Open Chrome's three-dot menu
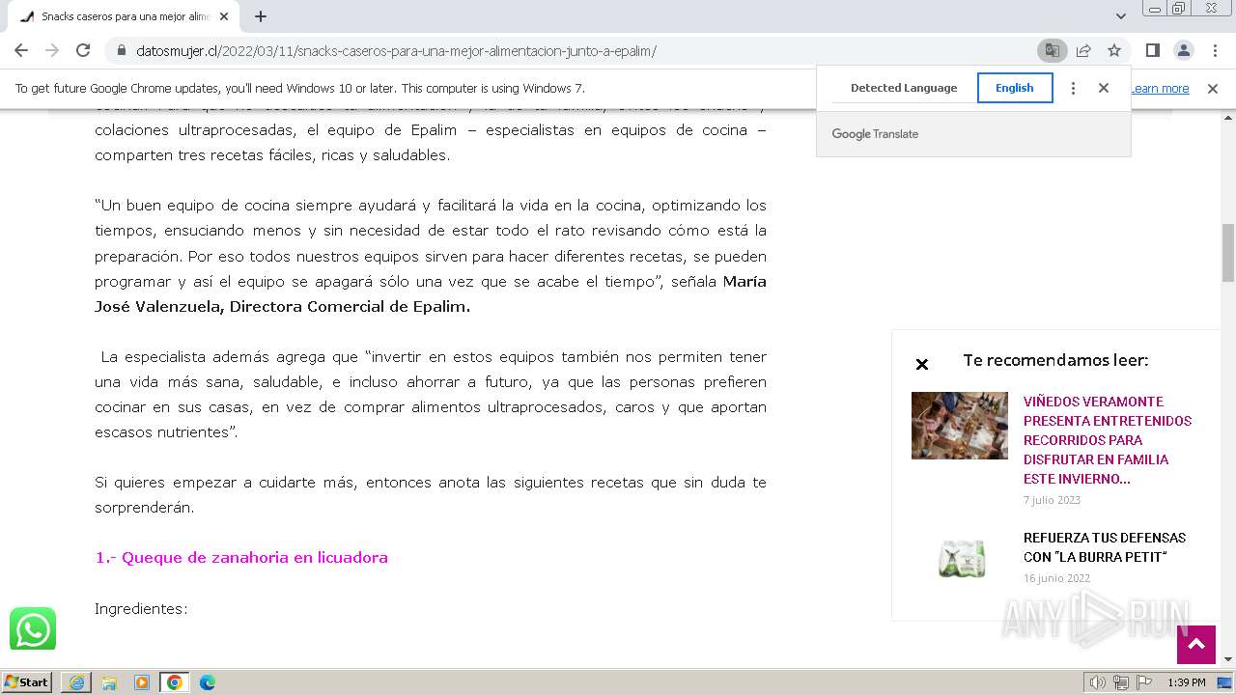This screenshot has height=695, width=1236. (1214, 50)
